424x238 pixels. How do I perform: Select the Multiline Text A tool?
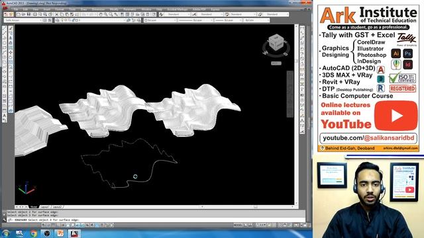point(5,115)
